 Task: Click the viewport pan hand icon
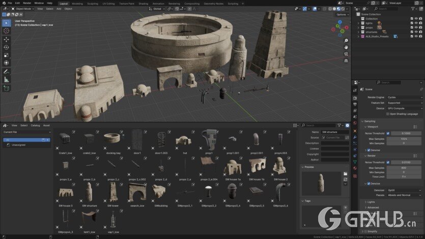(346, 47)
